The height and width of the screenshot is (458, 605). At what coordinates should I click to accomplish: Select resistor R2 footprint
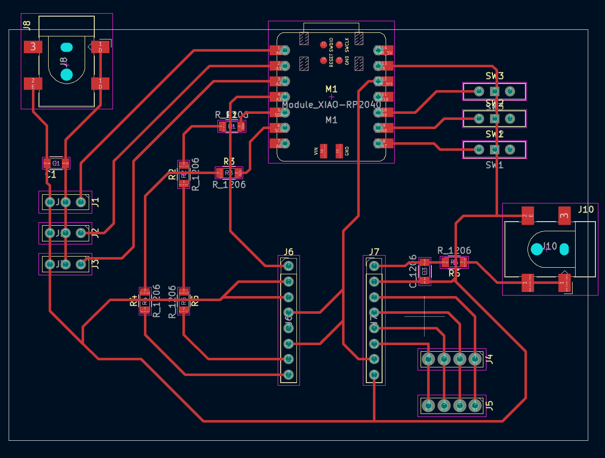[183, 174]
